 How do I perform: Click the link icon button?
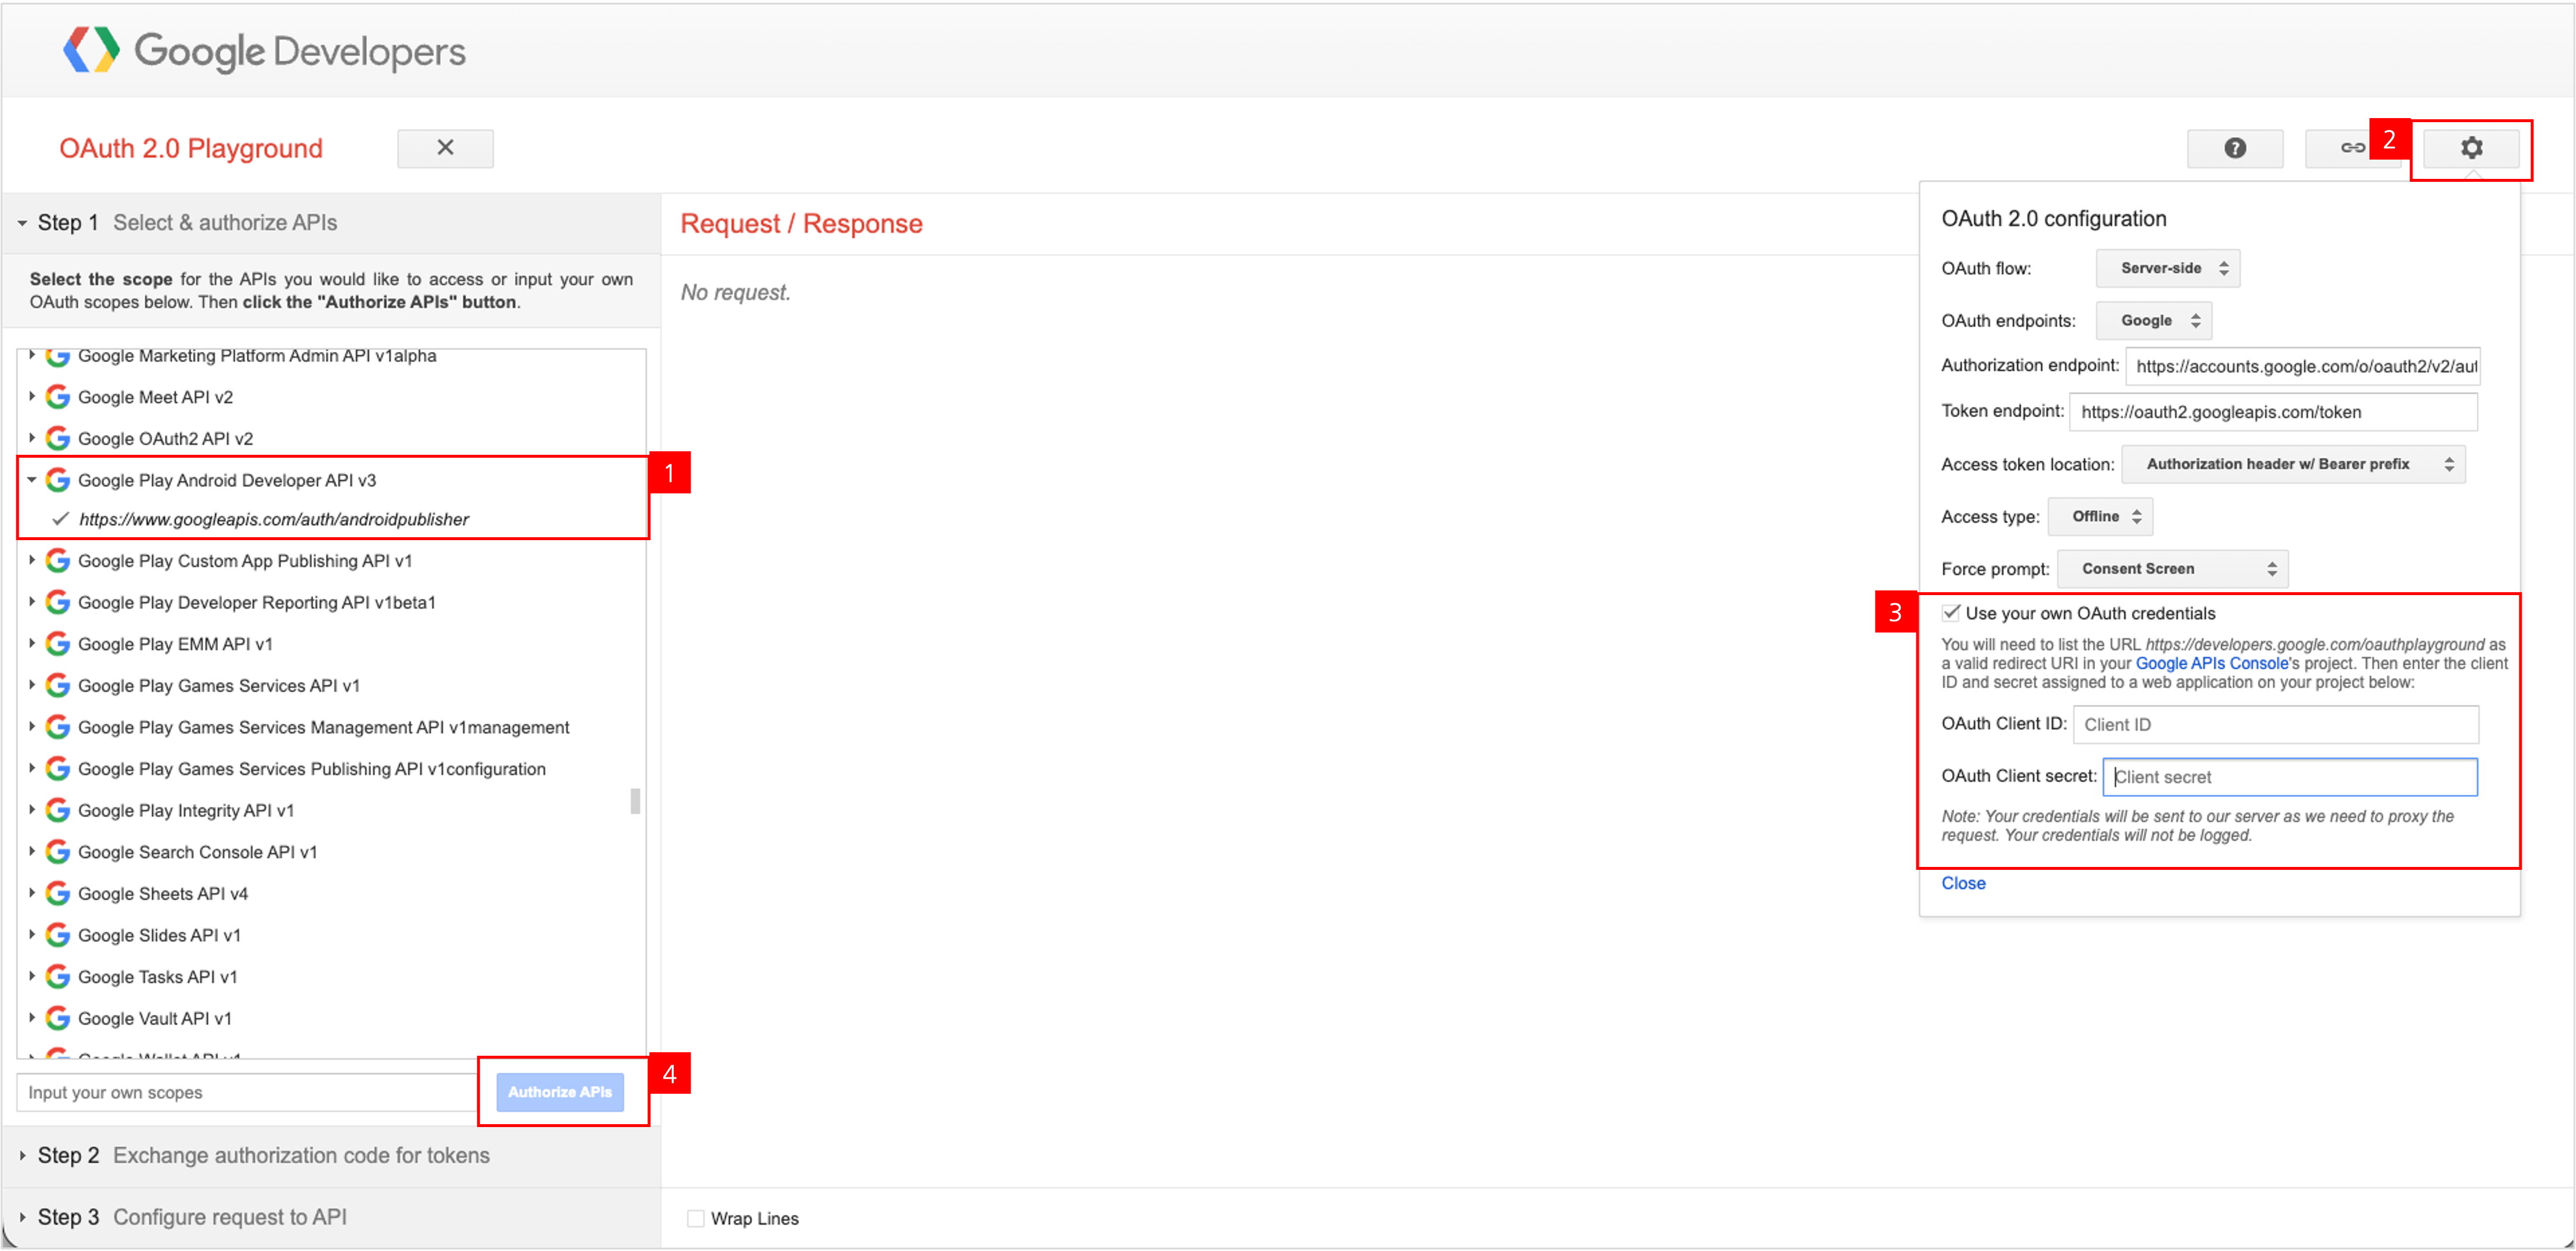(x=2352, y=148)
